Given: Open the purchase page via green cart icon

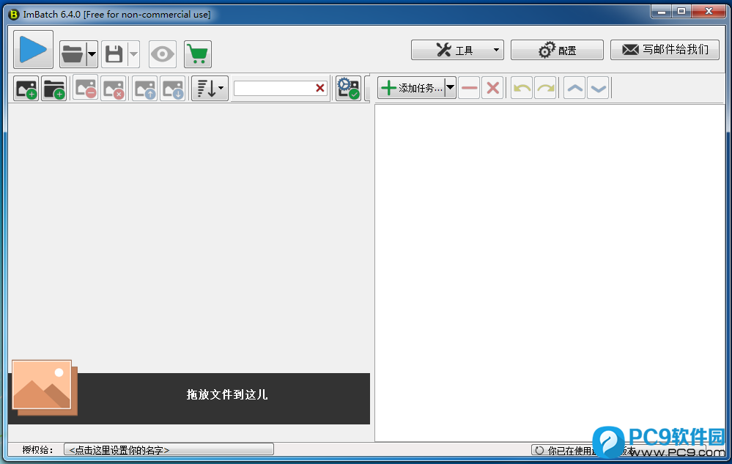Looking at the screenshot, I should (x=198, y=54).
